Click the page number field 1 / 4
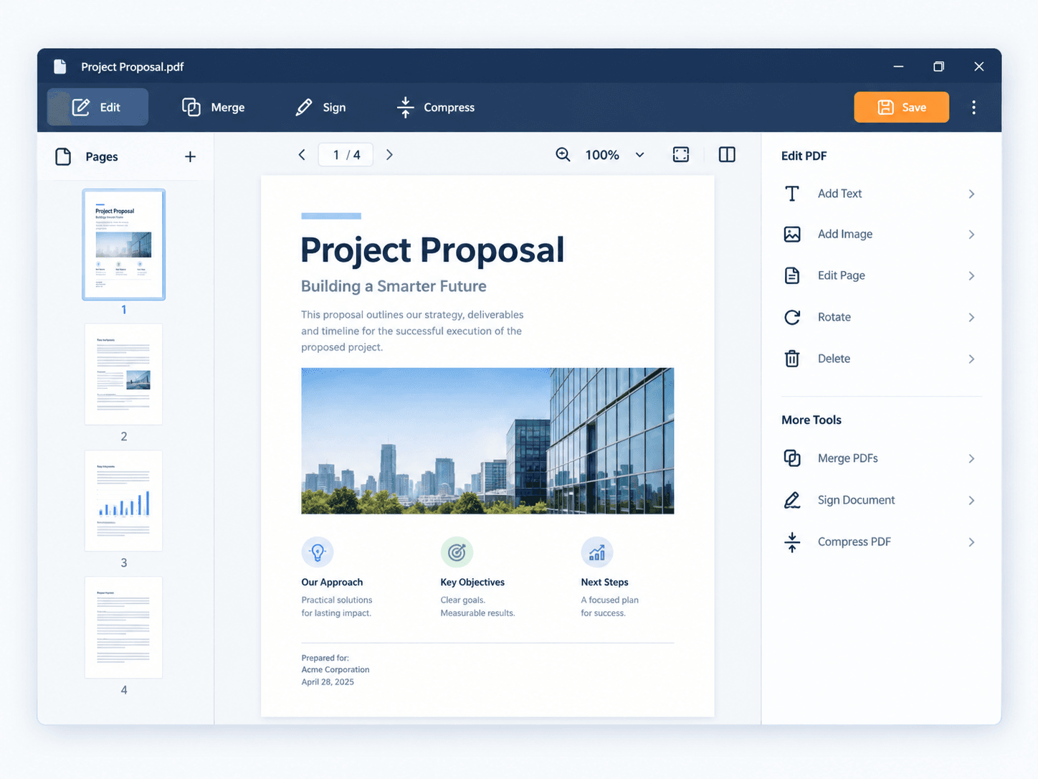Viewport: 1038px width, 779px height. click(346, 155)
